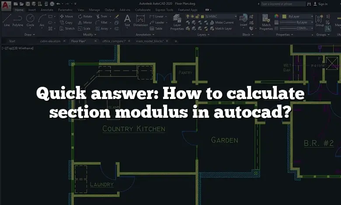Open Layer Properties manager
The width and height of the screenshot is (341, 205).
(x=177, y=22)
